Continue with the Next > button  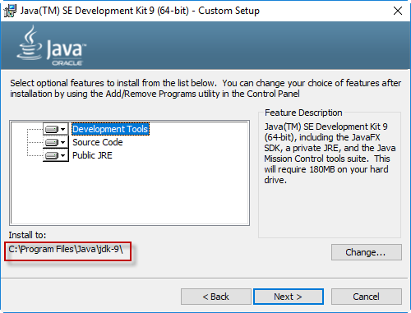pos(289,297)
